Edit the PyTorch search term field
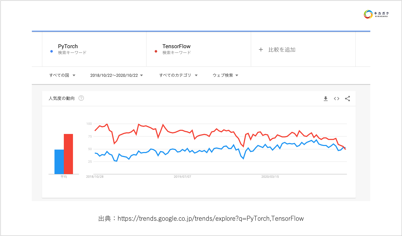The width and height of the screenshot is (402, 236). (x=94, y=49)
